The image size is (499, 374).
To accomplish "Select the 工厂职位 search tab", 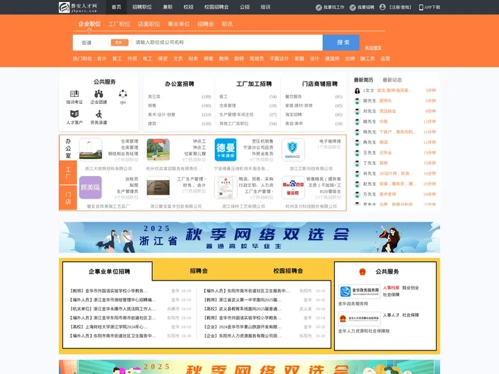I will point(119,24).
